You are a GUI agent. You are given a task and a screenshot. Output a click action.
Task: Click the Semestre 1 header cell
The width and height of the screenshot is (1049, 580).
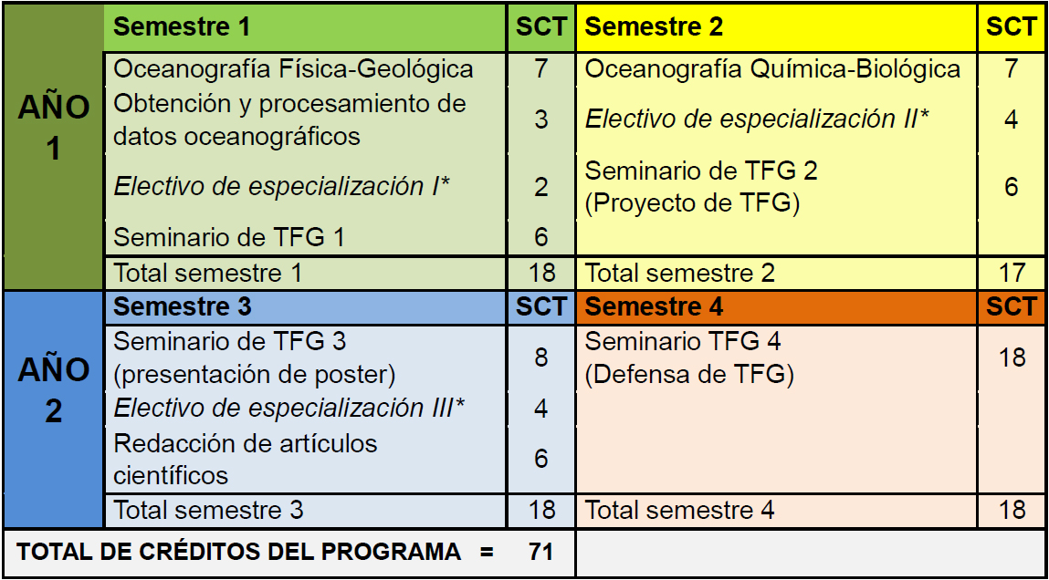coord(183,27)
